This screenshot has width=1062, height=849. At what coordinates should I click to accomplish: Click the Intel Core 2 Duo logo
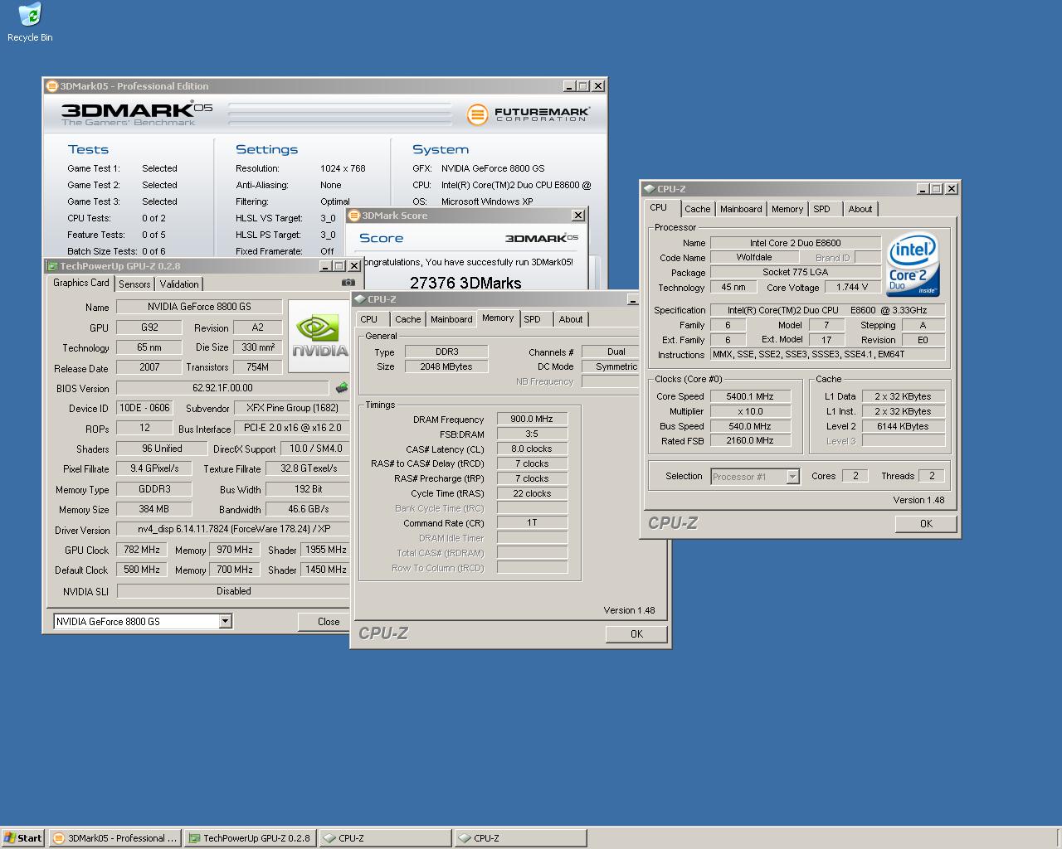(x=913, y=264)
